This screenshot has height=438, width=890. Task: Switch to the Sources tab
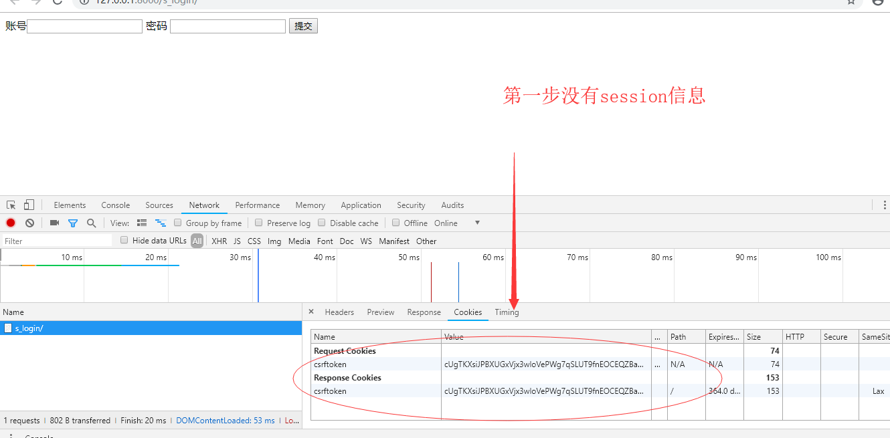coord(159,205)
